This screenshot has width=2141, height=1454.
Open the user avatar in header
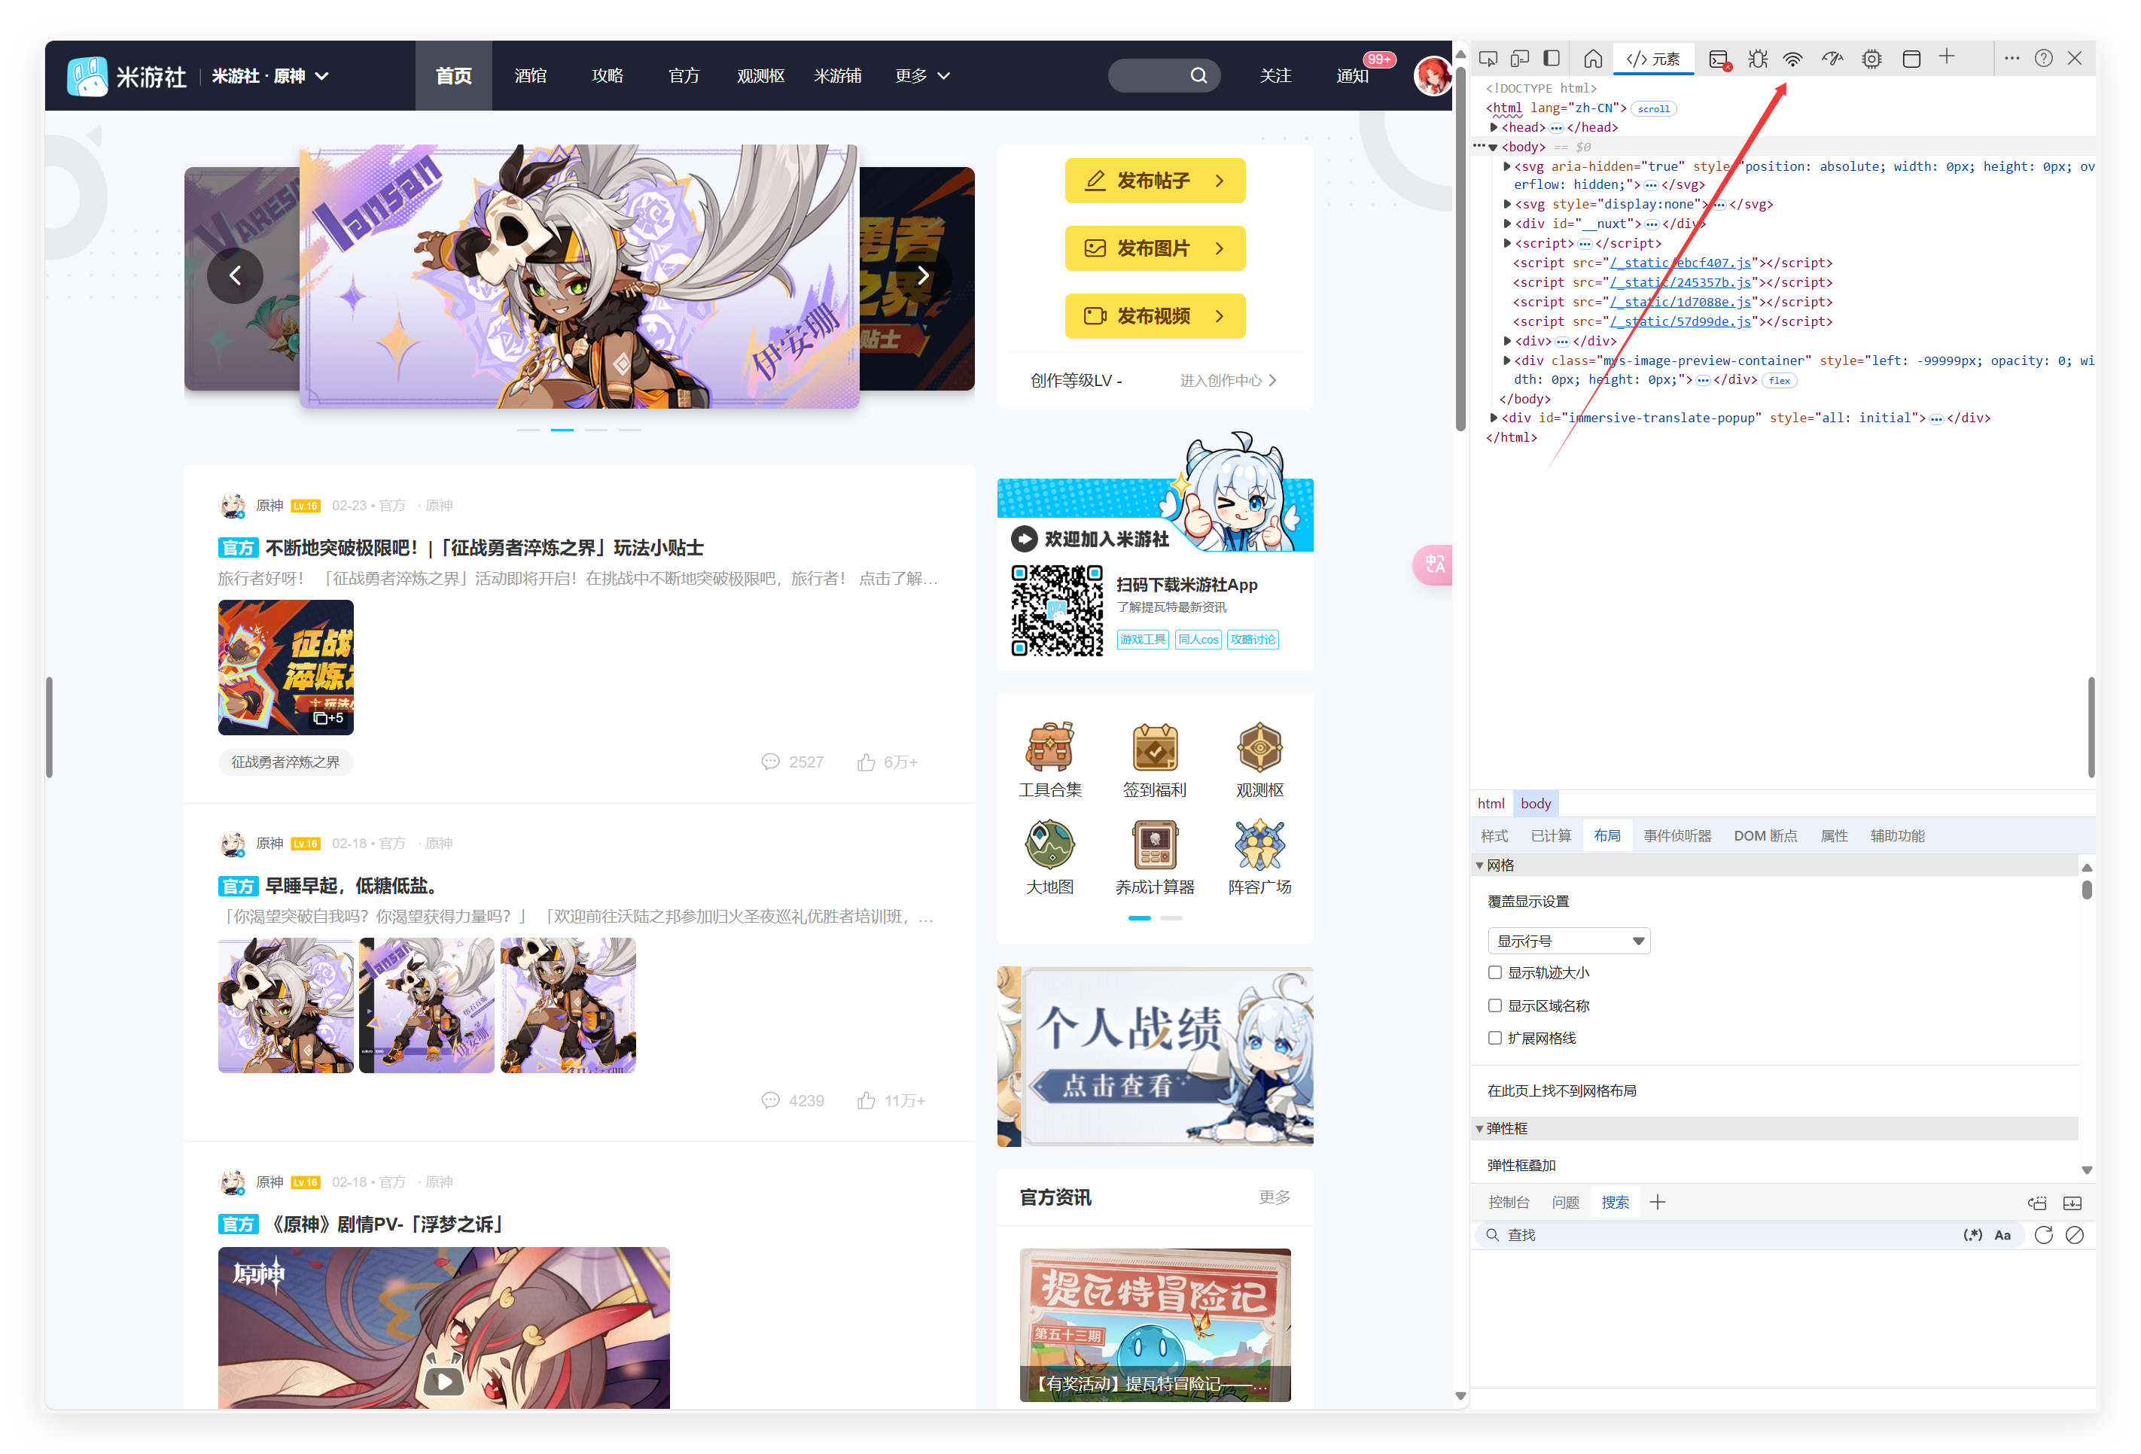1433,75
